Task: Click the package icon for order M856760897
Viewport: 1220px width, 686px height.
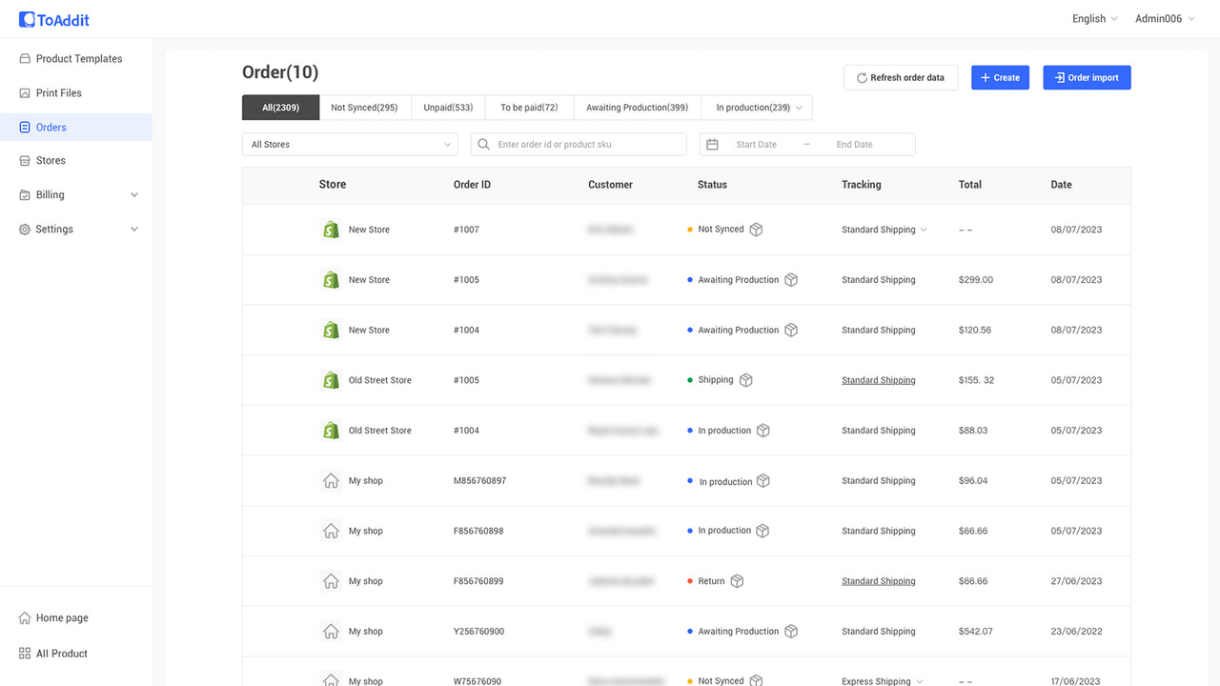Action: pos(763,481)
